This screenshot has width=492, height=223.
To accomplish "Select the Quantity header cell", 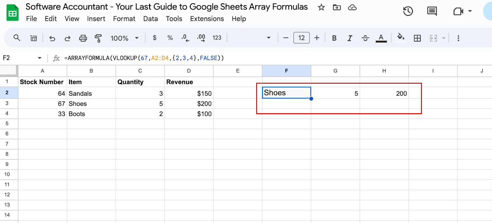I will pos(140,82).
